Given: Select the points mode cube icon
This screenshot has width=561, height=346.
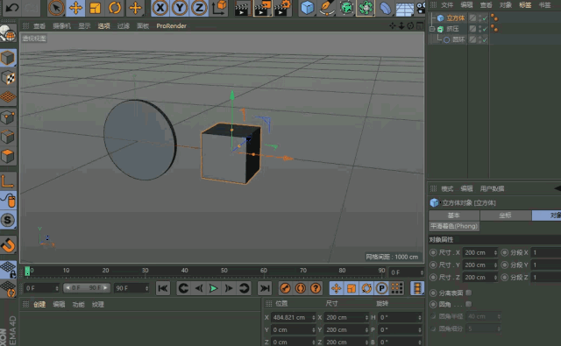Looking at the screenshot, I should [x=8, y=117].
